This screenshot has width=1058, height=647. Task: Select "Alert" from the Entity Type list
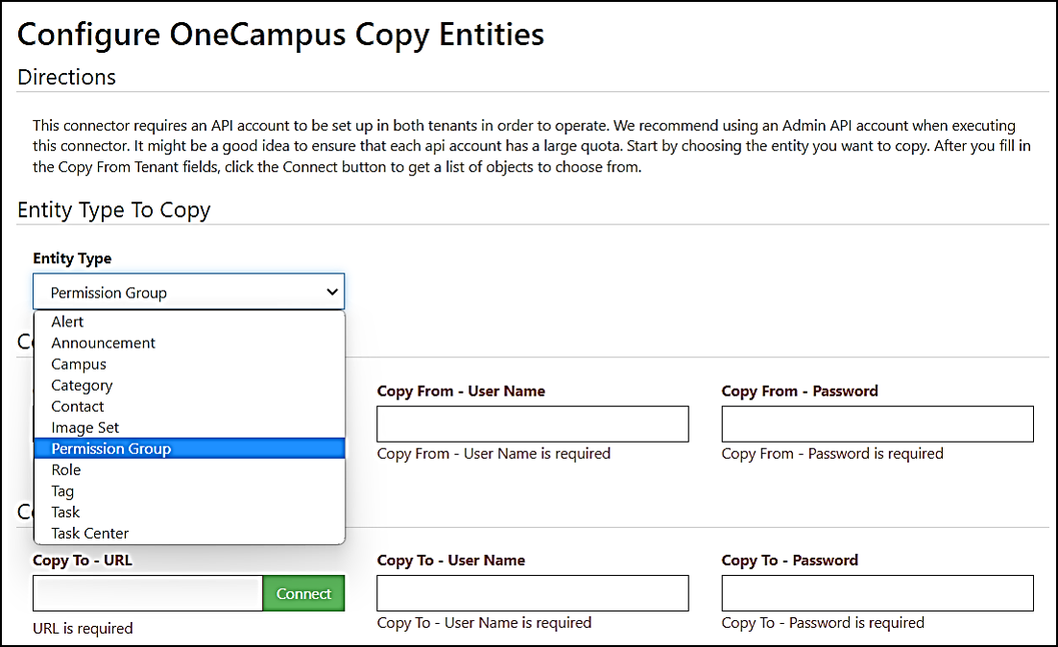(x=67, y=322)
